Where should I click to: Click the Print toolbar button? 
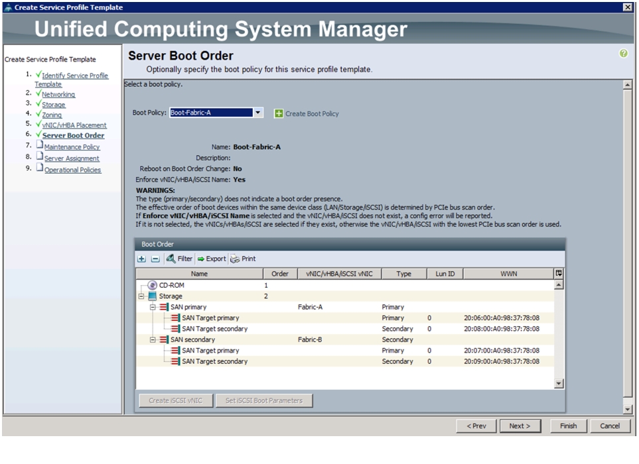pos(244,259)
